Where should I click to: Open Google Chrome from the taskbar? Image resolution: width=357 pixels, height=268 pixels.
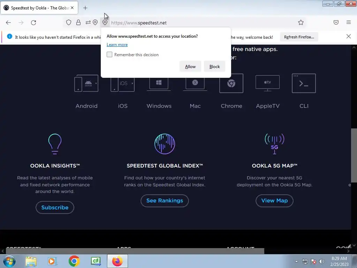point(74,261)
